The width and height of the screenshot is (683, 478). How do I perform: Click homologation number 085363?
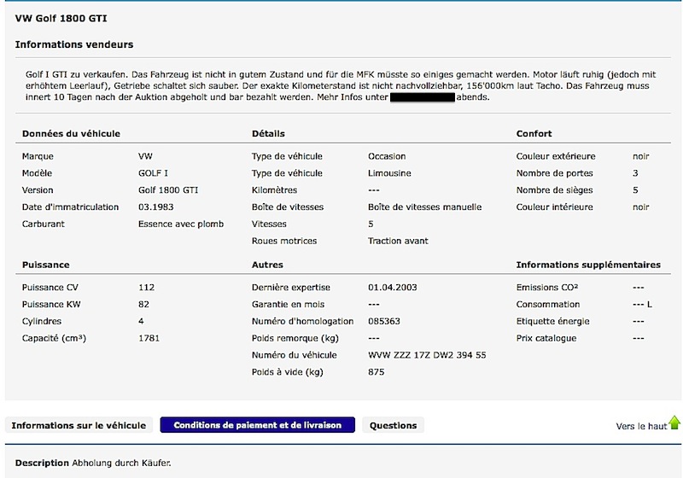(x=383, y=321)
